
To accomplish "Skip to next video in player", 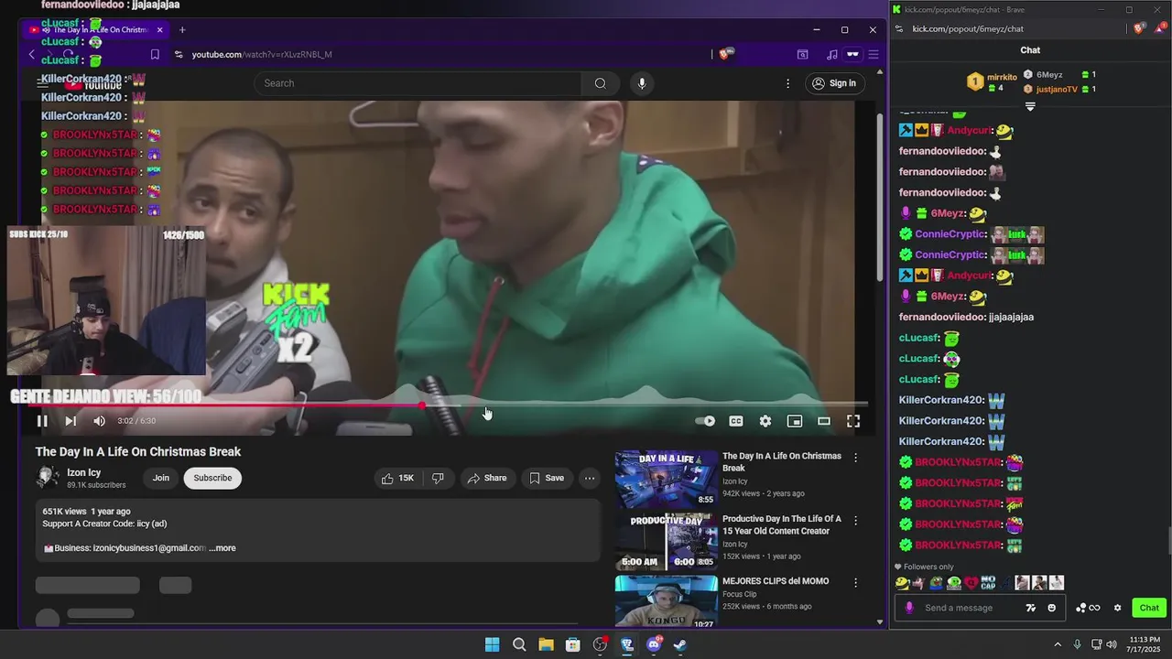I will point(71,421).
